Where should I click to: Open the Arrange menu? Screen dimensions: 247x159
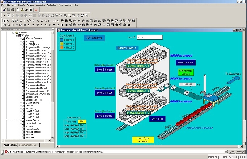(30, 5)
